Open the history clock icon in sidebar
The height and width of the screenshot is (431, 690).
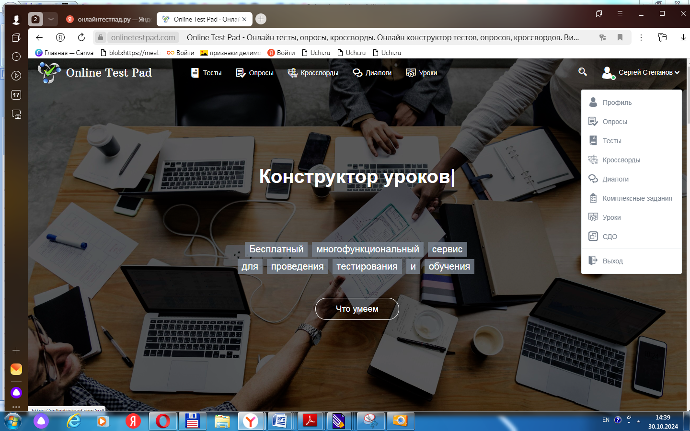pos(16,57)
